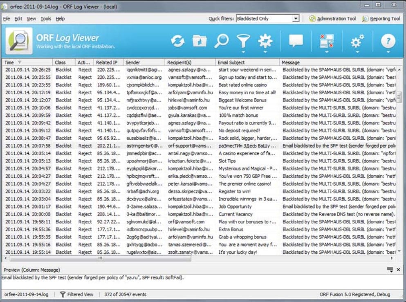
Task: Launch the Reporting Tool
Action: pyautogui.click(x=381, y=19)
